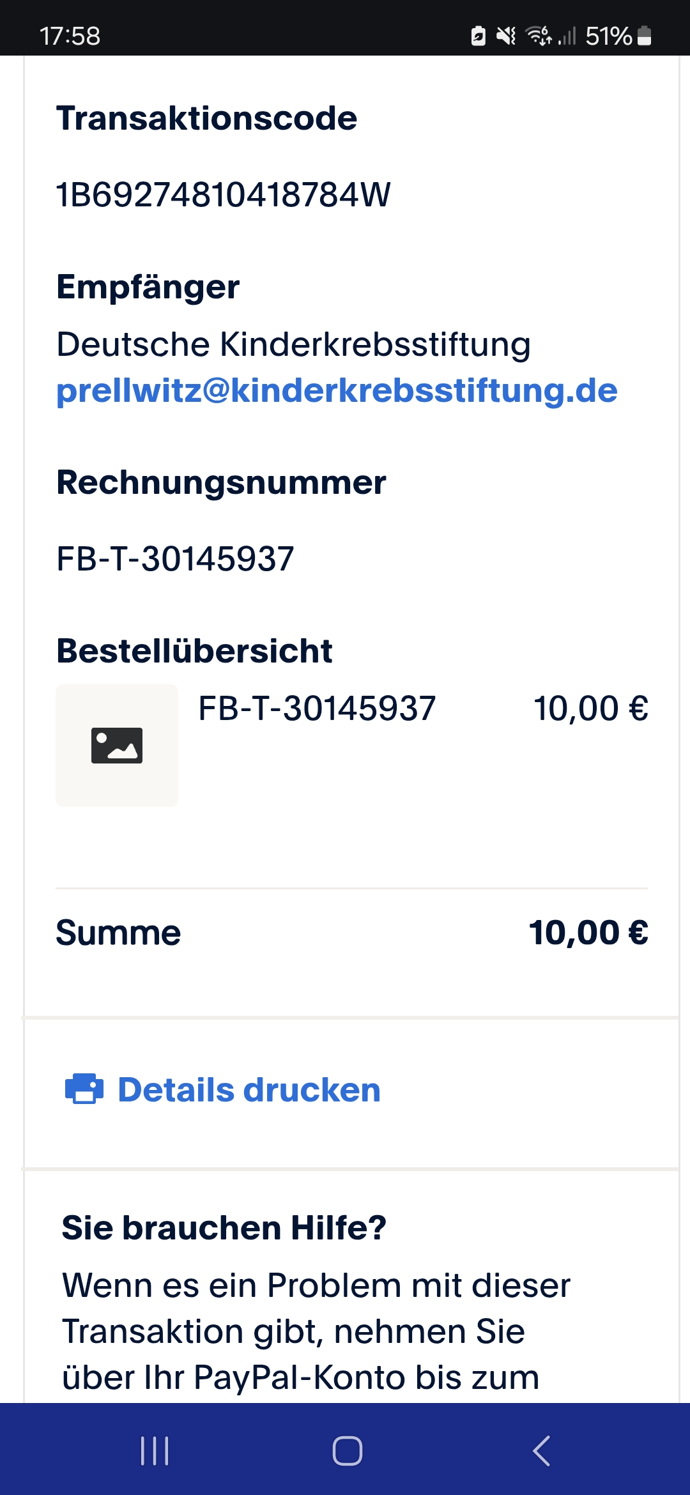Image resolution: width=690 pixels, height=1495 pixels.
Task: Tap the battery saver leaf icon
Action: tap(478, 36)
